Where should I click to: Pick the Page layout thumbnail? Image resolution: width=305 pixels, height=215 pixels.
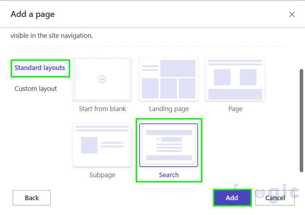[235, 79]
